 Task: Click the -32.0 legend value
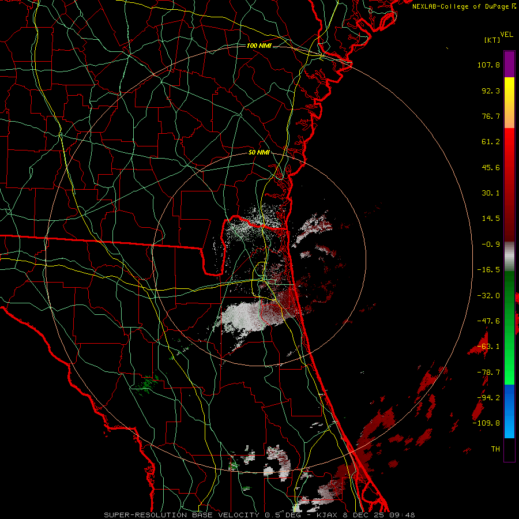tap(488, 296)
